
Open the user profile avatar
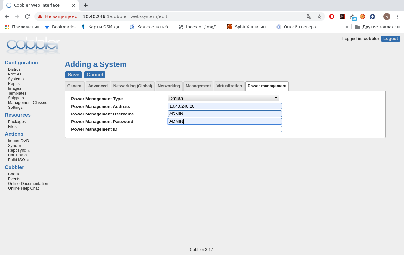tap(387, 16)
